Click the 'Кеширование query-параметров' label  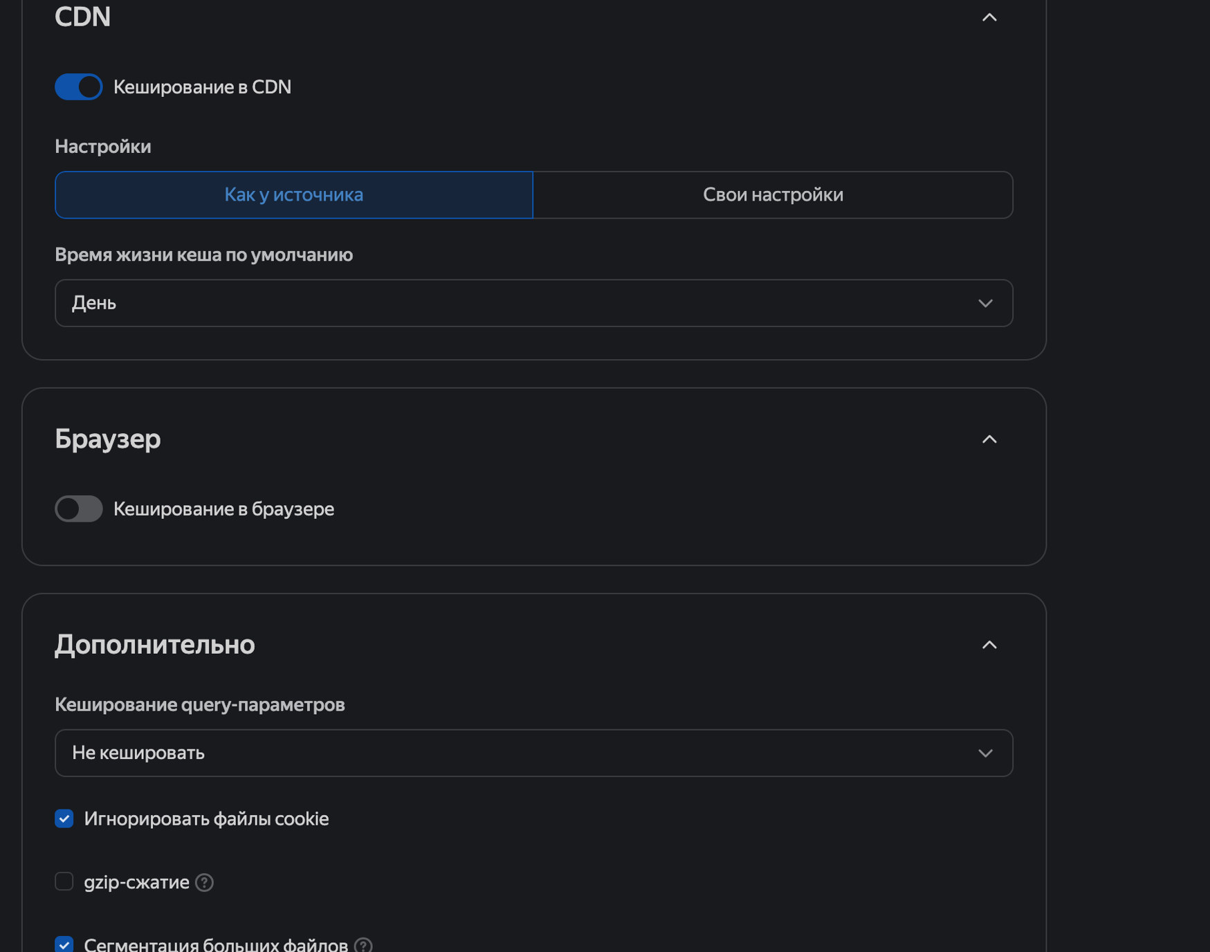pyautogui.click(x=200, y=704)
